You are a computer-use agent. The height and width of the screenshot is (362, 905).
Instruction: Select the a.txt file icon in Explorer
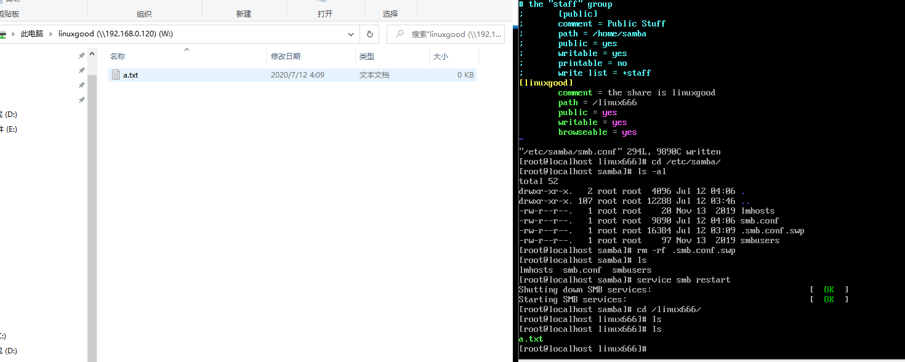coord(115,75)
